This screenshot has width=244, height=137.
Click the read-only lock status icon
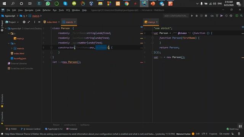coord(233,134)
